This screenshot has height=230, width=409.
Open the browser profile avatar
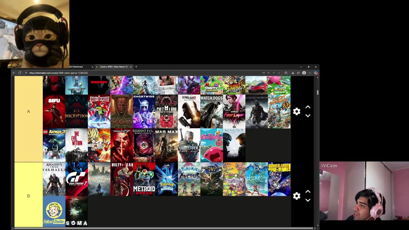[304, 73]
